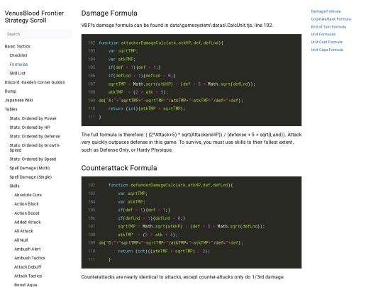Jump to End of Turn Formula section
Image resolution: width=383 pixels, height=287 pixels.
(328, 27)
